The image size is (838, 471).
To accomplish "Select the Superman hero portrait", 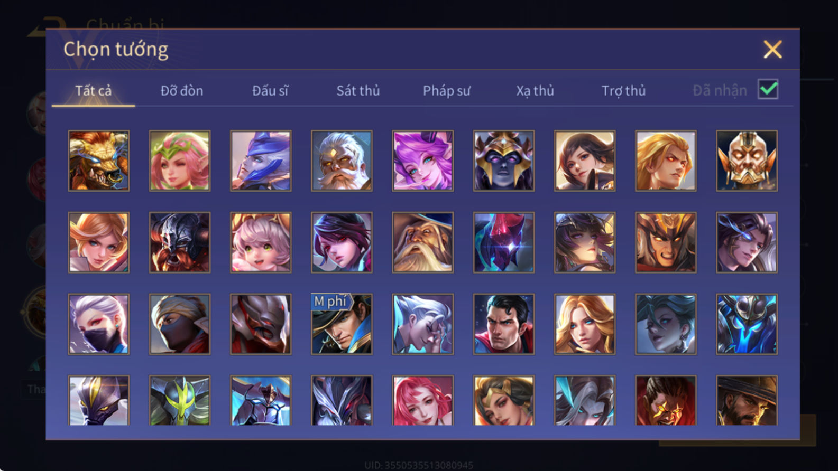I will [x=503, y=324].
